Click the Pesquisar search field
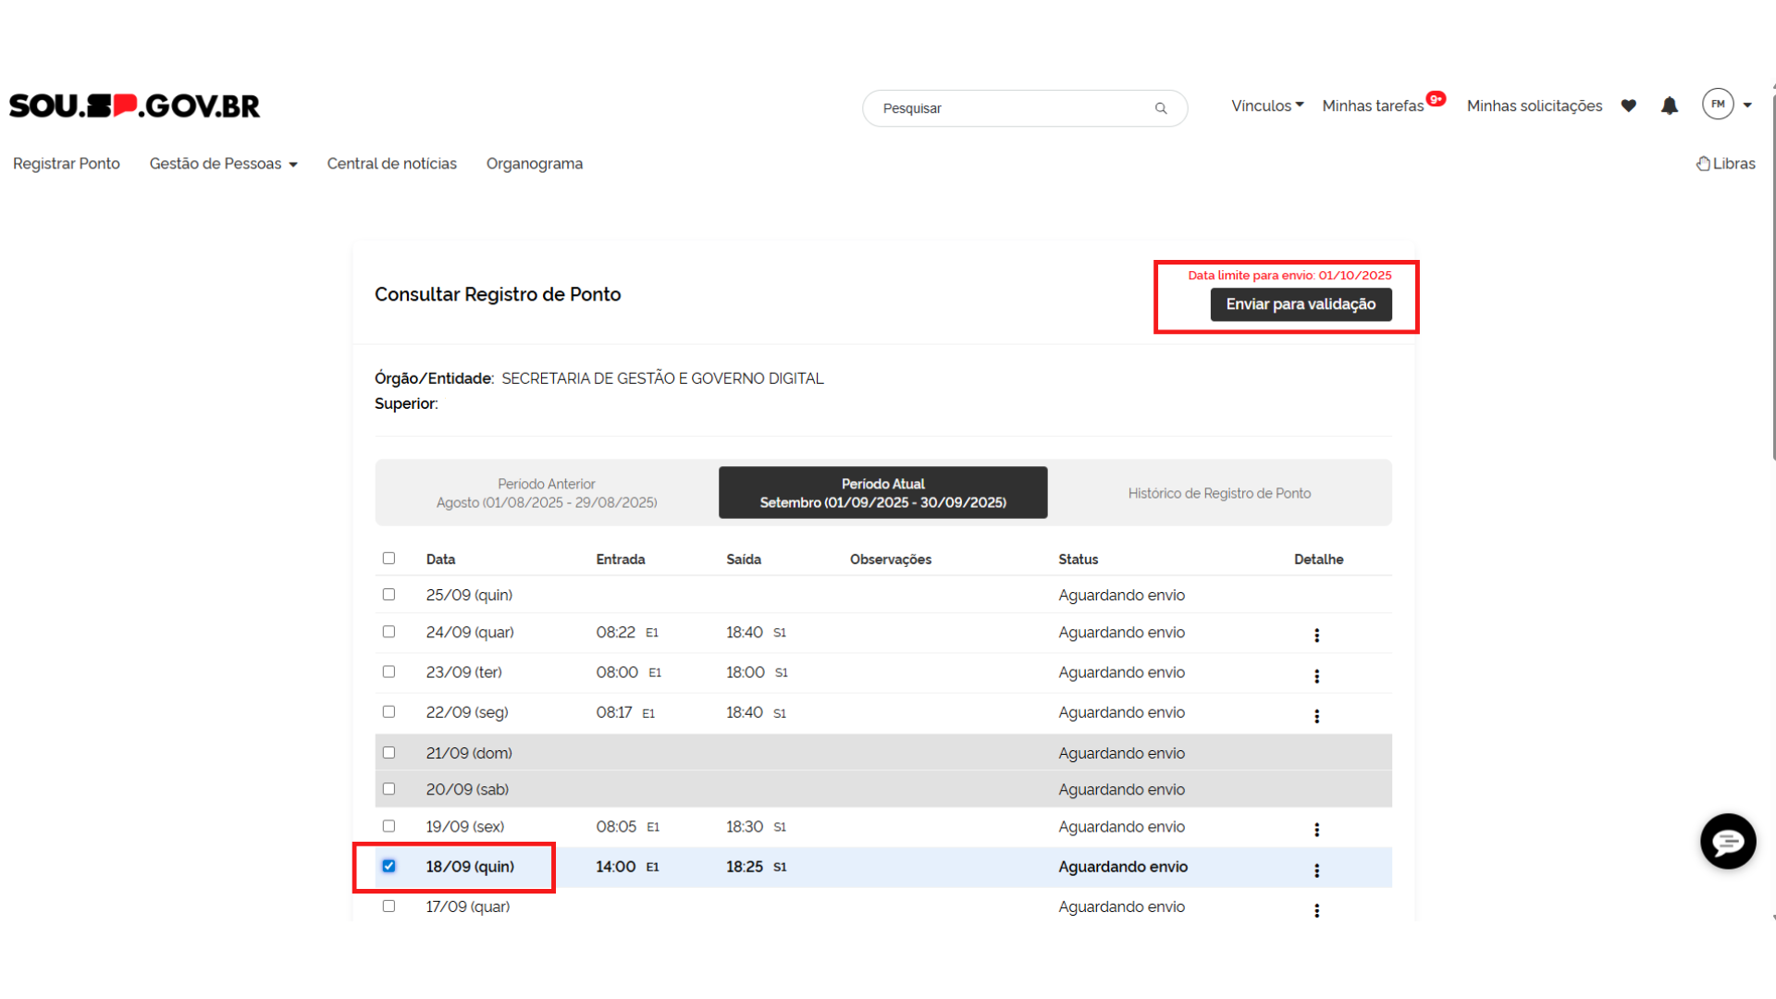This screenshot has width=1776, height=999. pos(1008,108)
